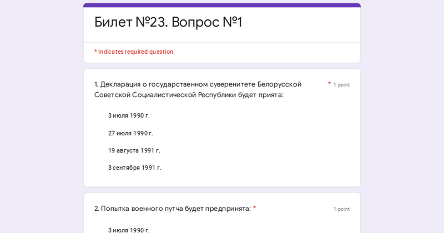This screenshot has width=444, height=233.
Task: Click the form title "Билет №23. Вопрос №1"
Action: (x=168, y=22)
